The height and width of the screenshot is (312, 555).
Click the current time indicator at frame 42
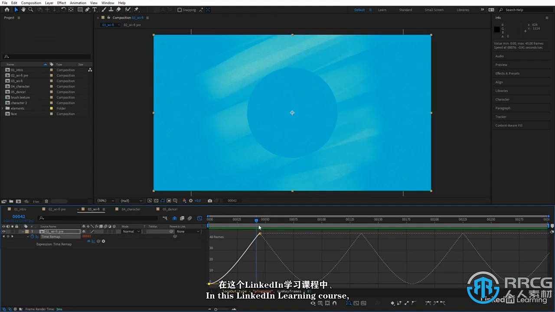coord(256,221)
